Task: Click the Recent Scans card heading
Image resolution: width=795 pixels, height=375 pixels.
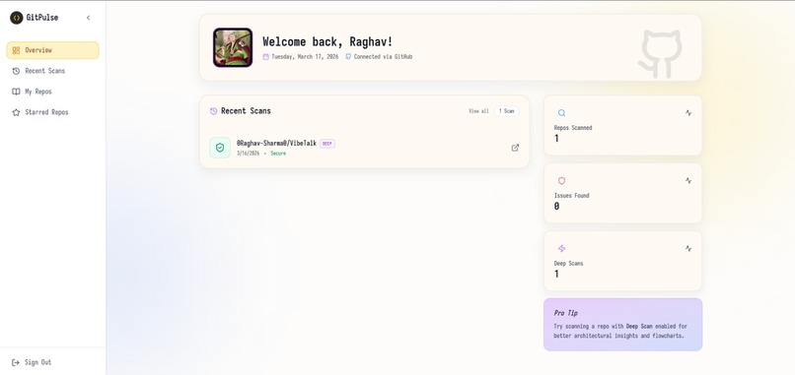Action: [246, 111]
